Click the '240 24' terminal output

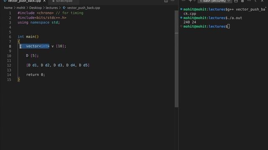190,22
